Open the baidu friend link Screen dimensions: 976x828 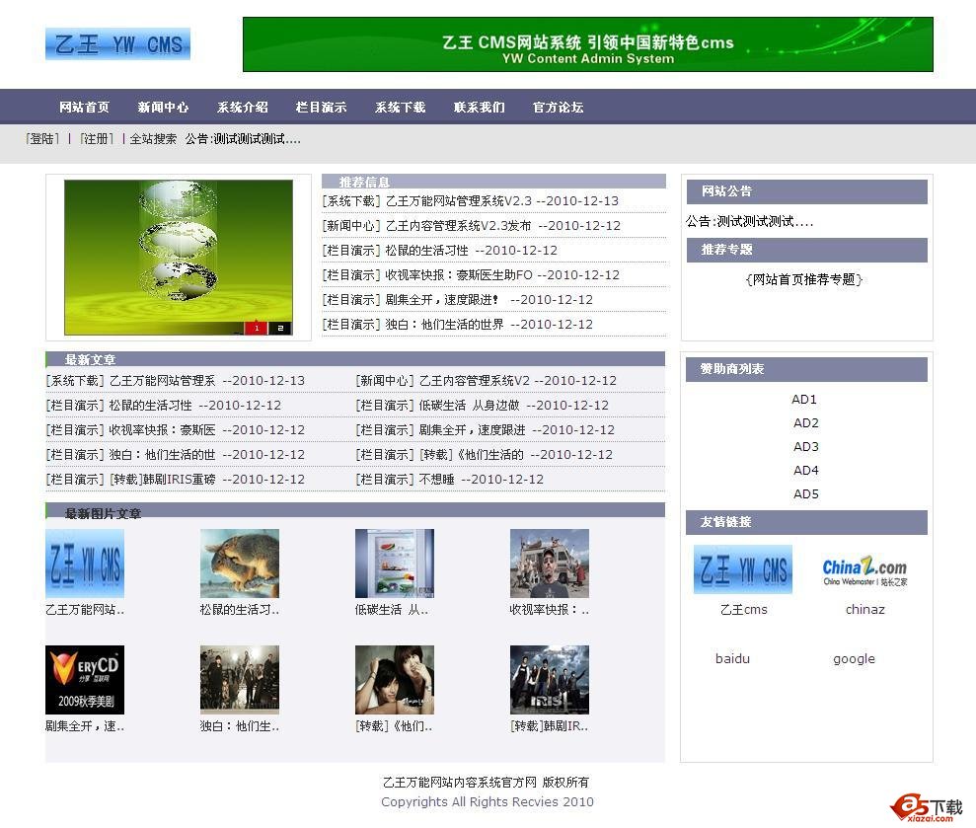[x=732, y=658]
